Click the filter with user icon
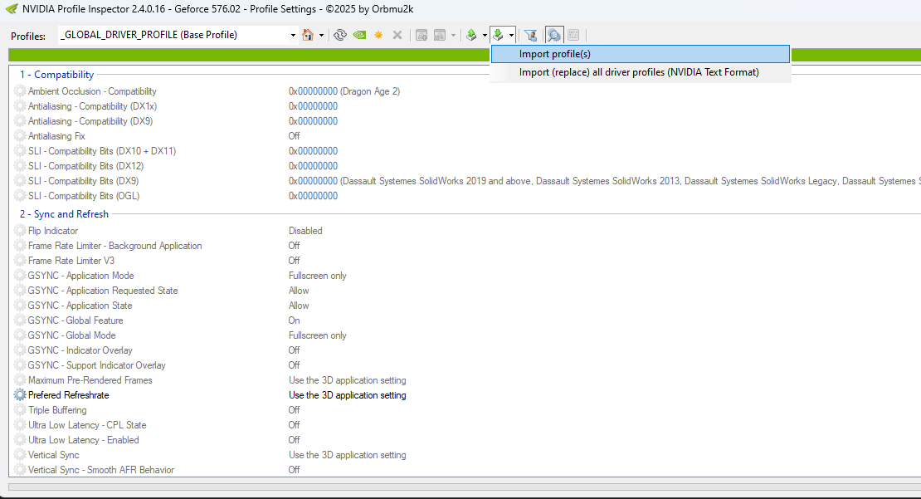921x499 pixels. point(531,35)
